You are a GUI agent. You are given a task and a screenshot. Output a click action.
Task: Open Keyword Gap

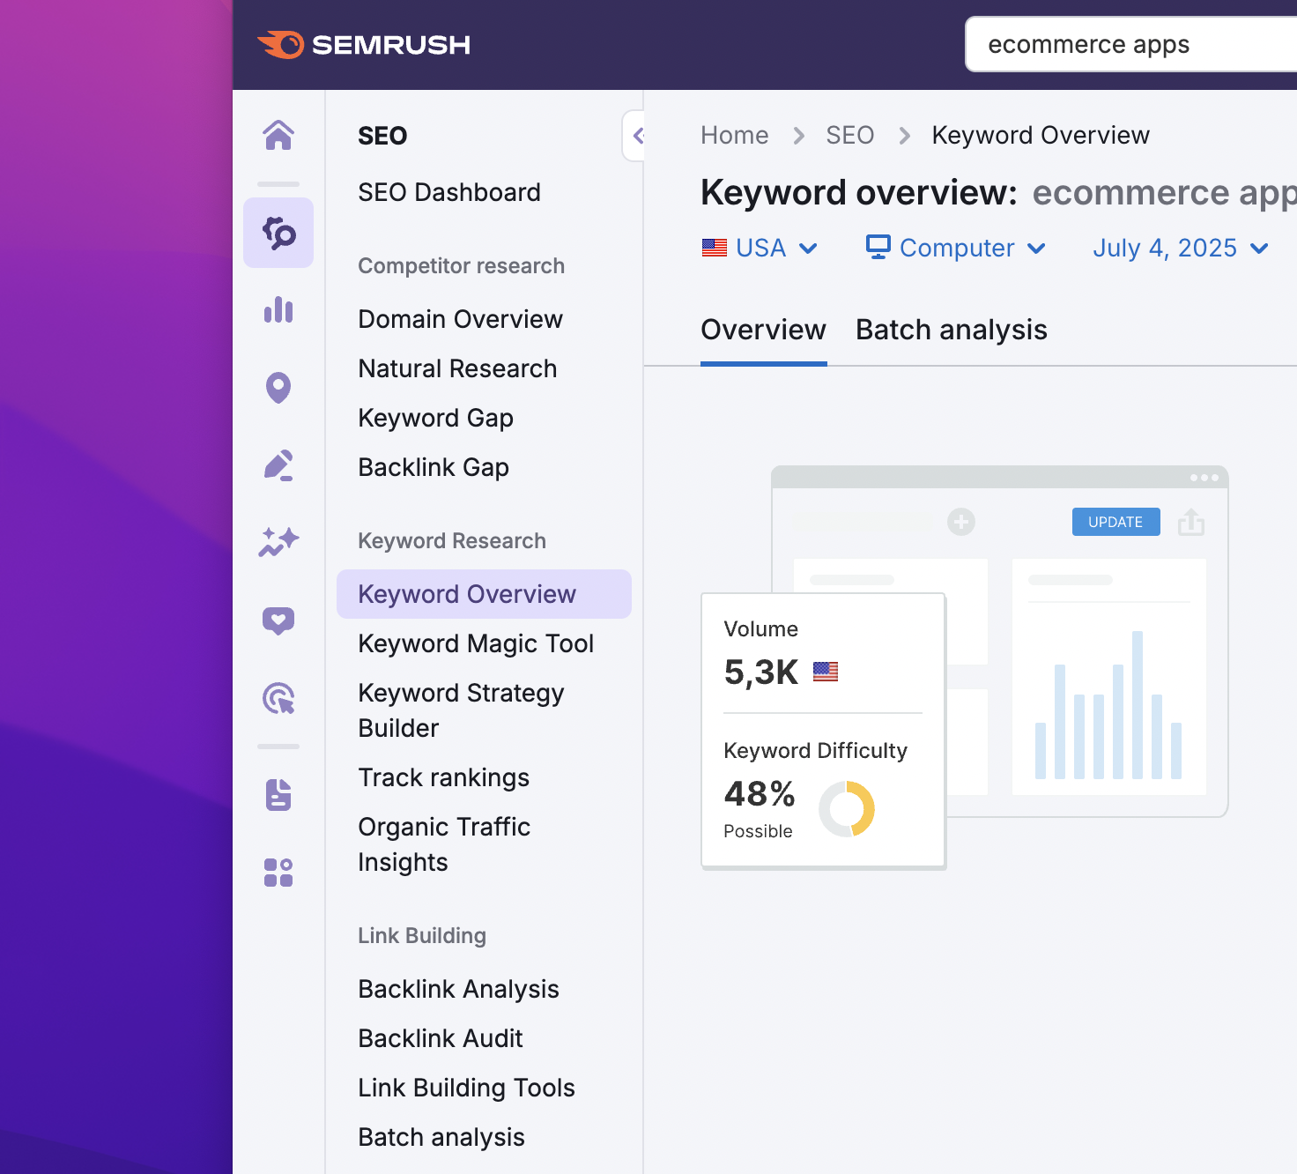pyautogui.click(x=435, y=418)
